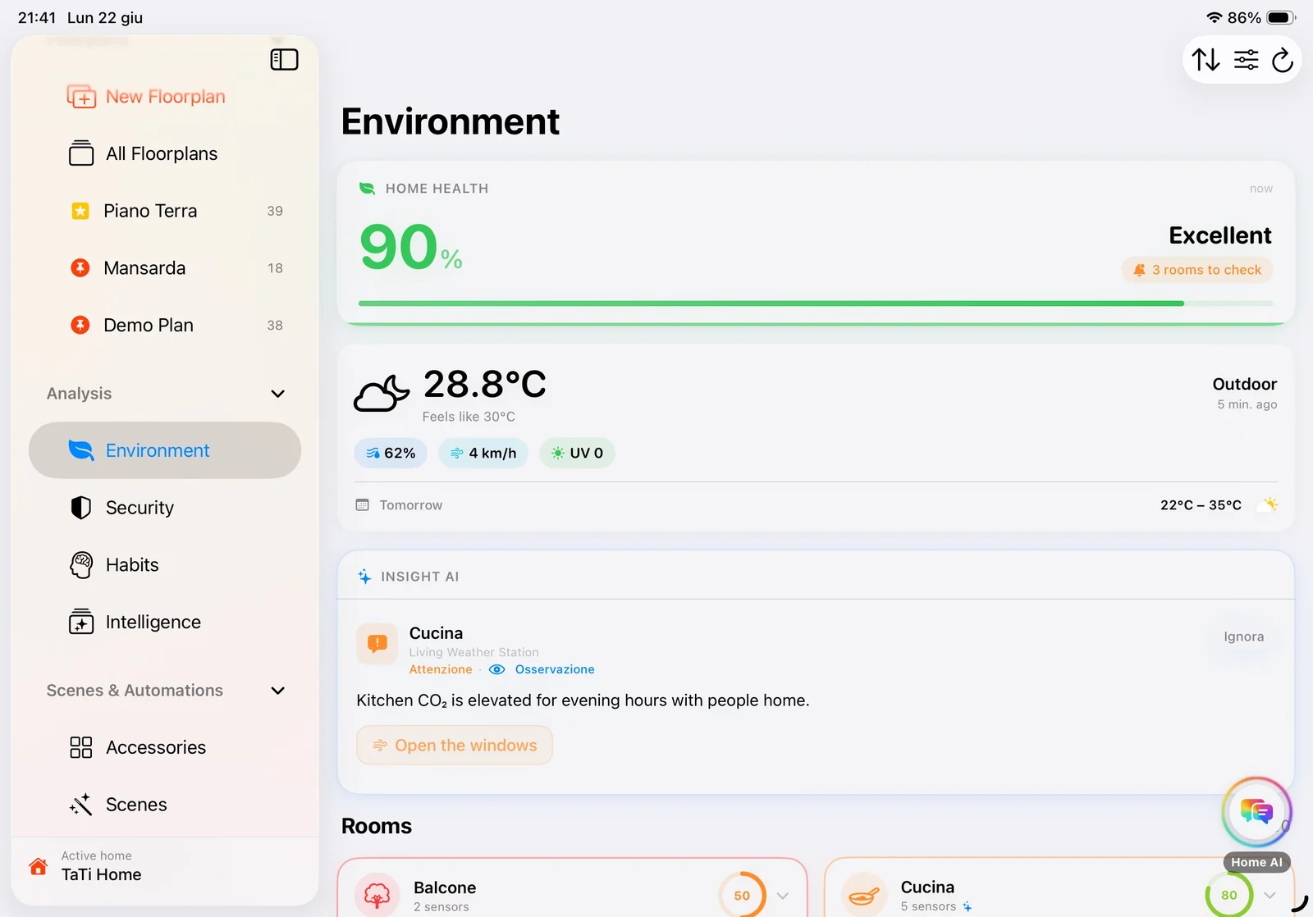Tap the active home house icon
The height and width of the screenshot is (917, 1313).
[38, 866]
